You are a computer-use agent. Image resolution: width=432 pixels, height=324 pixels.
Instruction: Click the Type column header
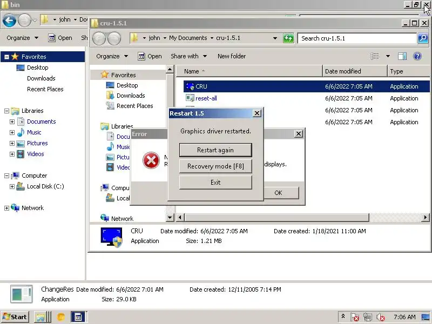tap(409, 71)
